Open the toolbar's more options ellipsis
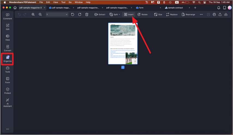Image resolution: width=233 pixels, height=135 pixels. [201, 14]
